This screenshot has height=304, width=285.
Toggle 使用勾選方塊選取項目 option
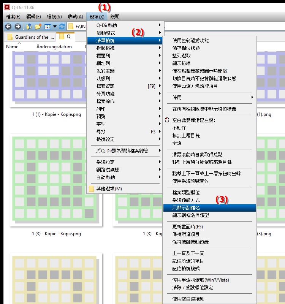coord(210,86)
